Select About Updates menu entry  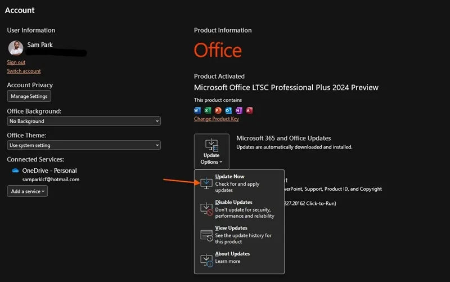pos(239,258)
